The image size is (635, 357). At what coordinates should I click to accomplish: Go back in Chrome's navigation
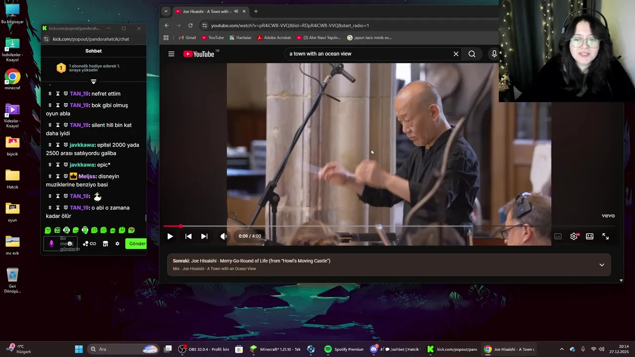pos(167,25)
